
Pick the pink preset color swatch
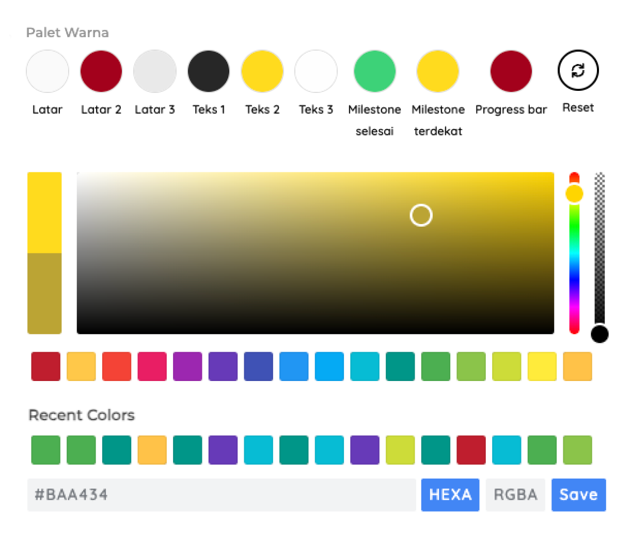coord(152,367)
